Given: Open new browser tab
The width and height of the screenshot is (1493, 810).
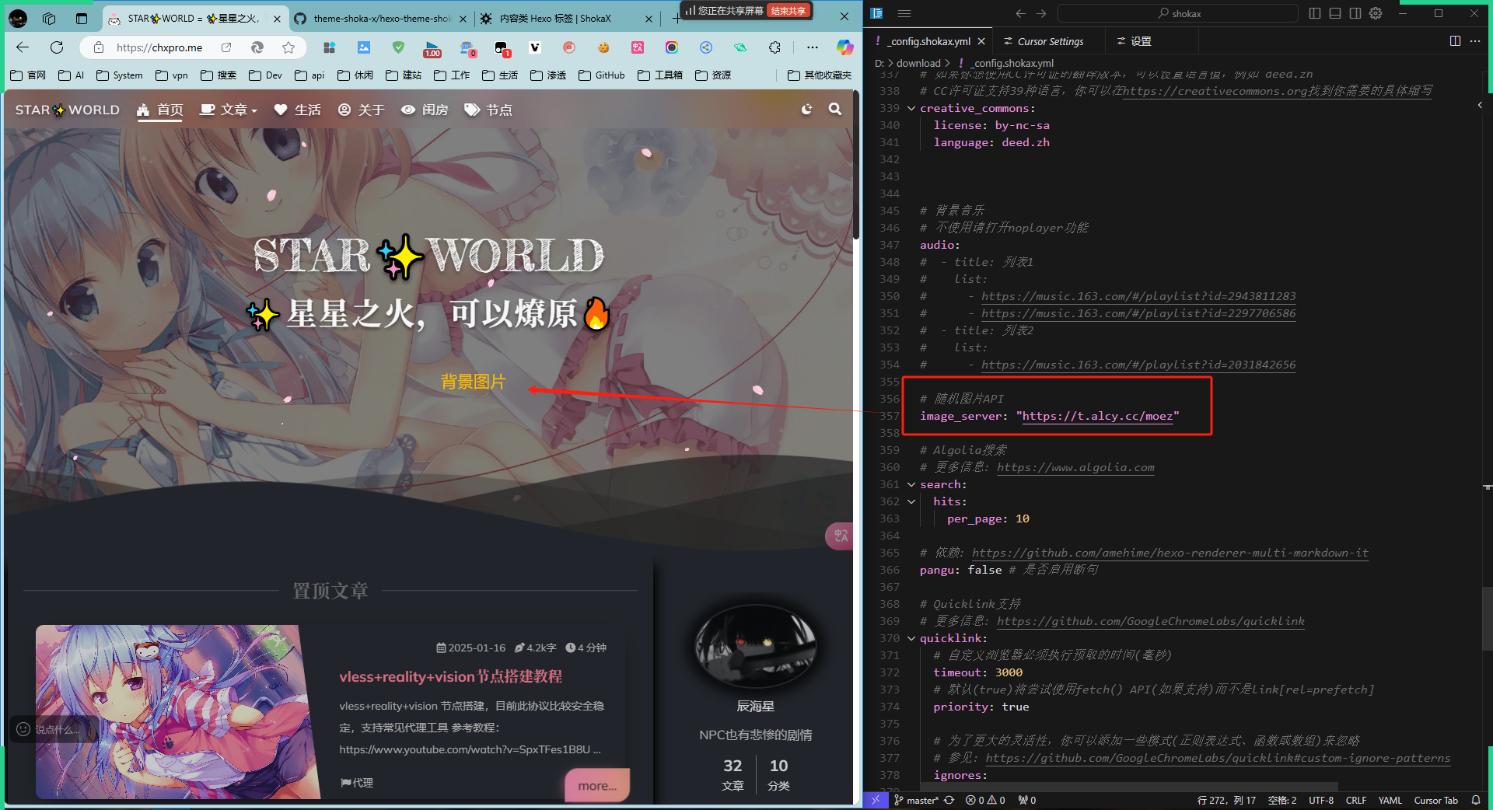Looking at the screenshot, I should pos(676,18).
